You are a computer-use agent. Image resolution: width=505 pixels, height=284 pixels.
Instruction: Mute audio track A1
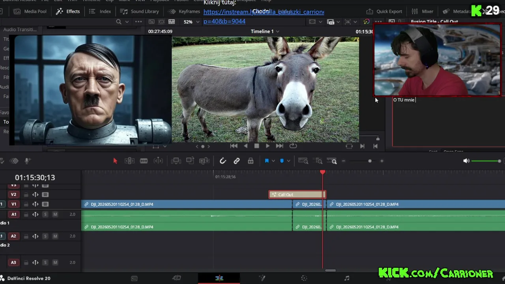tap(55, 214)
